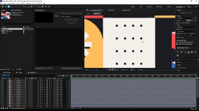The image size is (199, 111).
Task: Uncheck Move time to preview time checkbox
Action: click(x=177, y=44)
